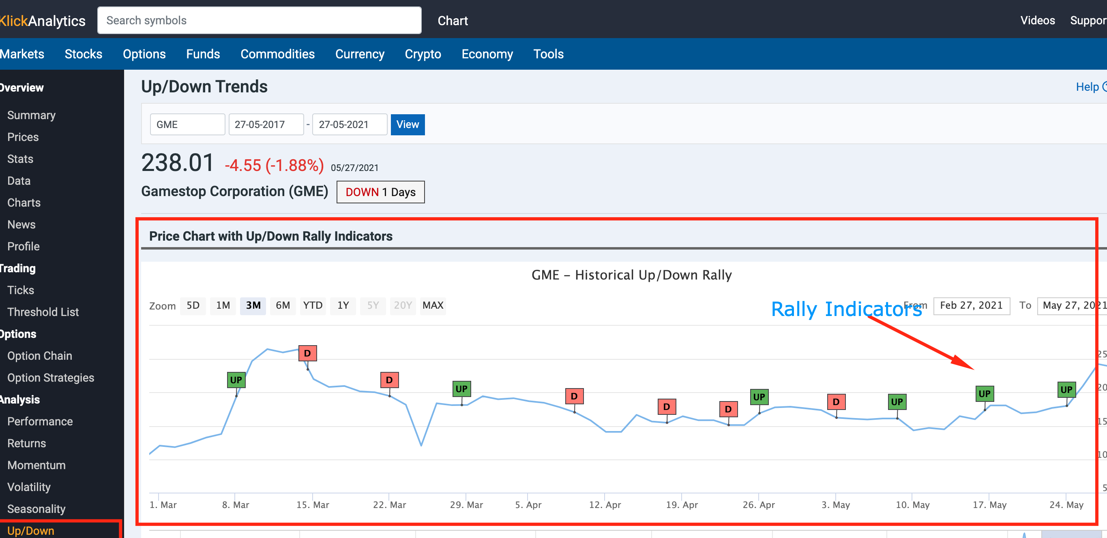This screenshot has height=538, width=1107.
Task: Go to Summary in sidebar
Action: pyautogui.click(x=31, y=115)
